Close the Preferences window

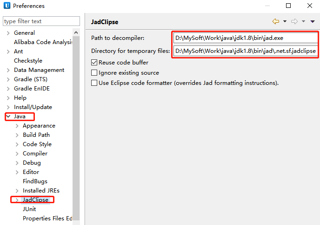pos(310,6)
